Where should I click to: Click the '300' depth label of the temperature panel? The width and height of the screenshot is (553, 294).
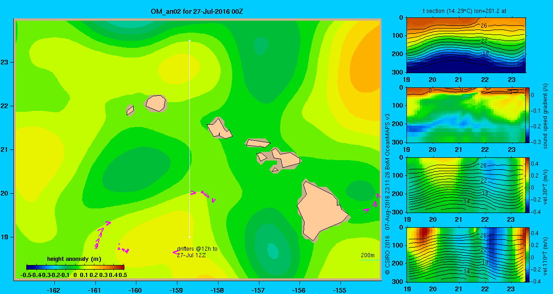click(x=398, y=72)
